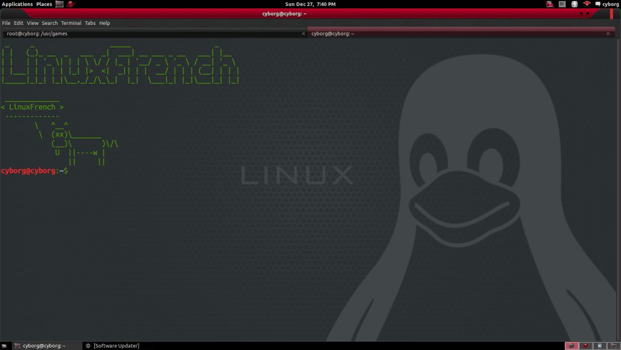The width and height of the screenshot is (621, 350).
Task: Open the Terminal menu
Action: click(x=72, y=23)
